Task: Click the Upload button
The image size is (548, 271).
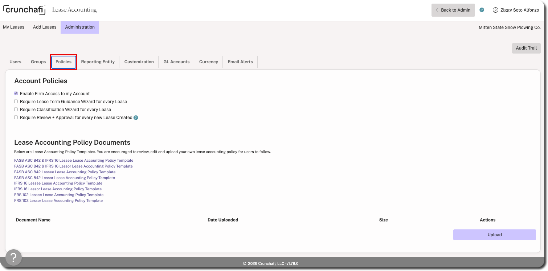Action: (494, 235)
